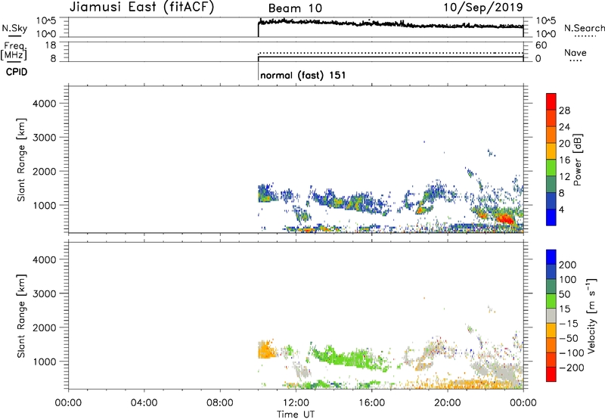Click the "Jiamusi East (fitACF)" title
605x419 pixels.
(x=141, y=7)
